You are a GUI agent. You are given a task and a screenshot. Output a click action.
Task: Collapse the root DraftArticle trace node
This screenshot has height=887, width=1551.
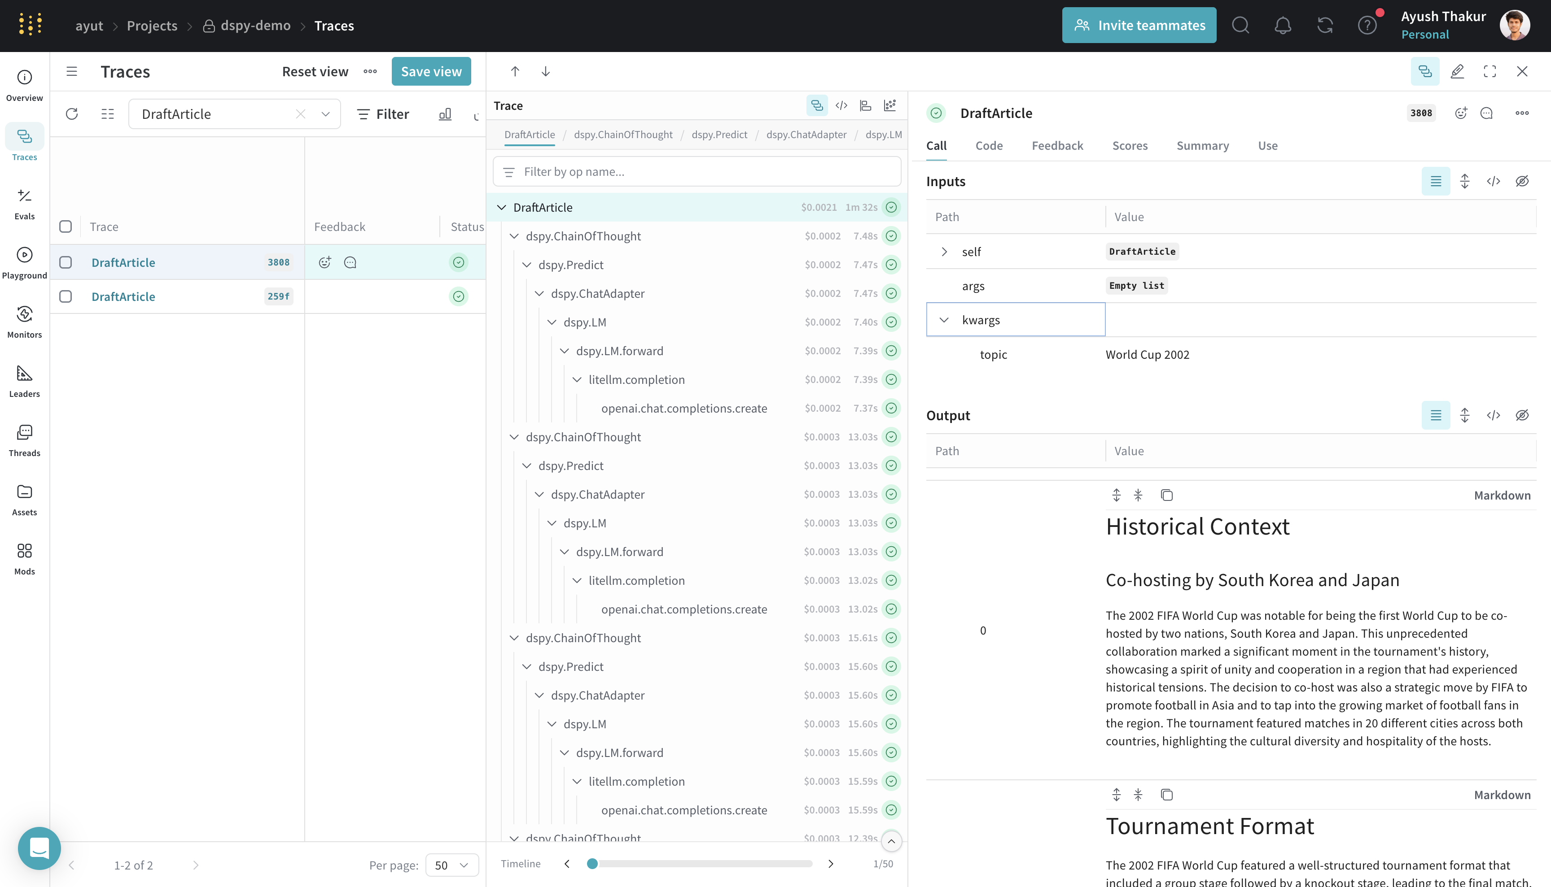(501, 207)
